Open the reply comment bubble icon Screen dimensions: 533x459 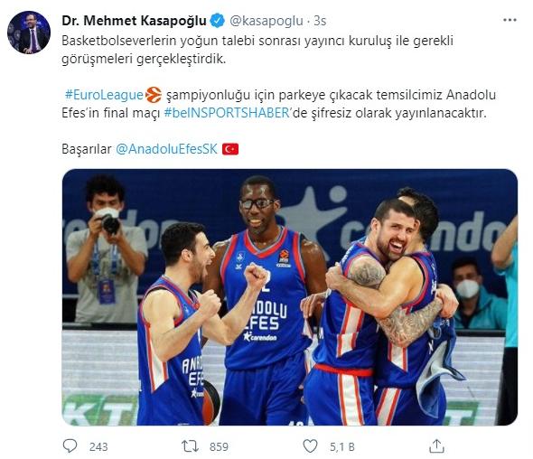(70, 445)
